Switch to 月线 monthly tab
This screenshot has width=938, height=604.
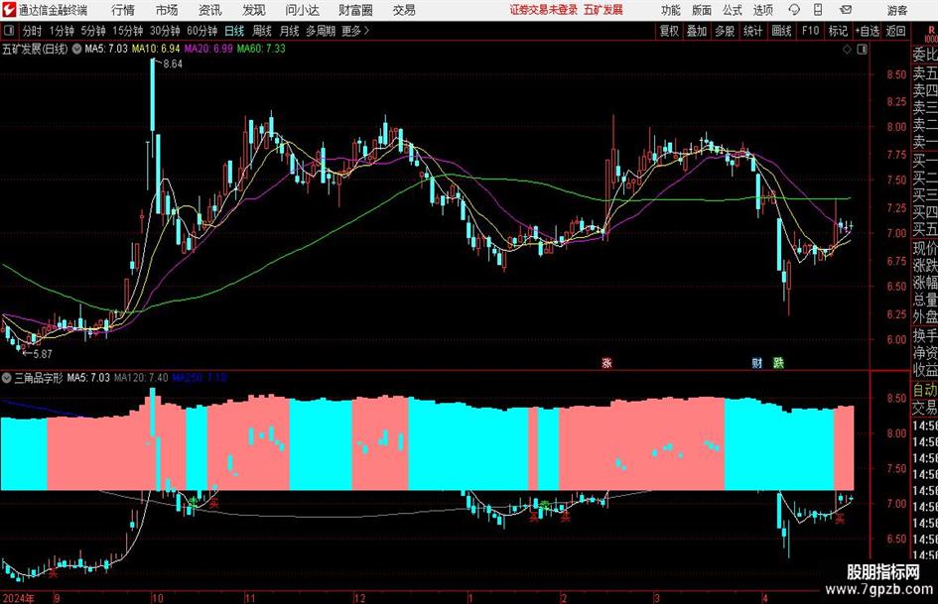(x=290, y=31)
